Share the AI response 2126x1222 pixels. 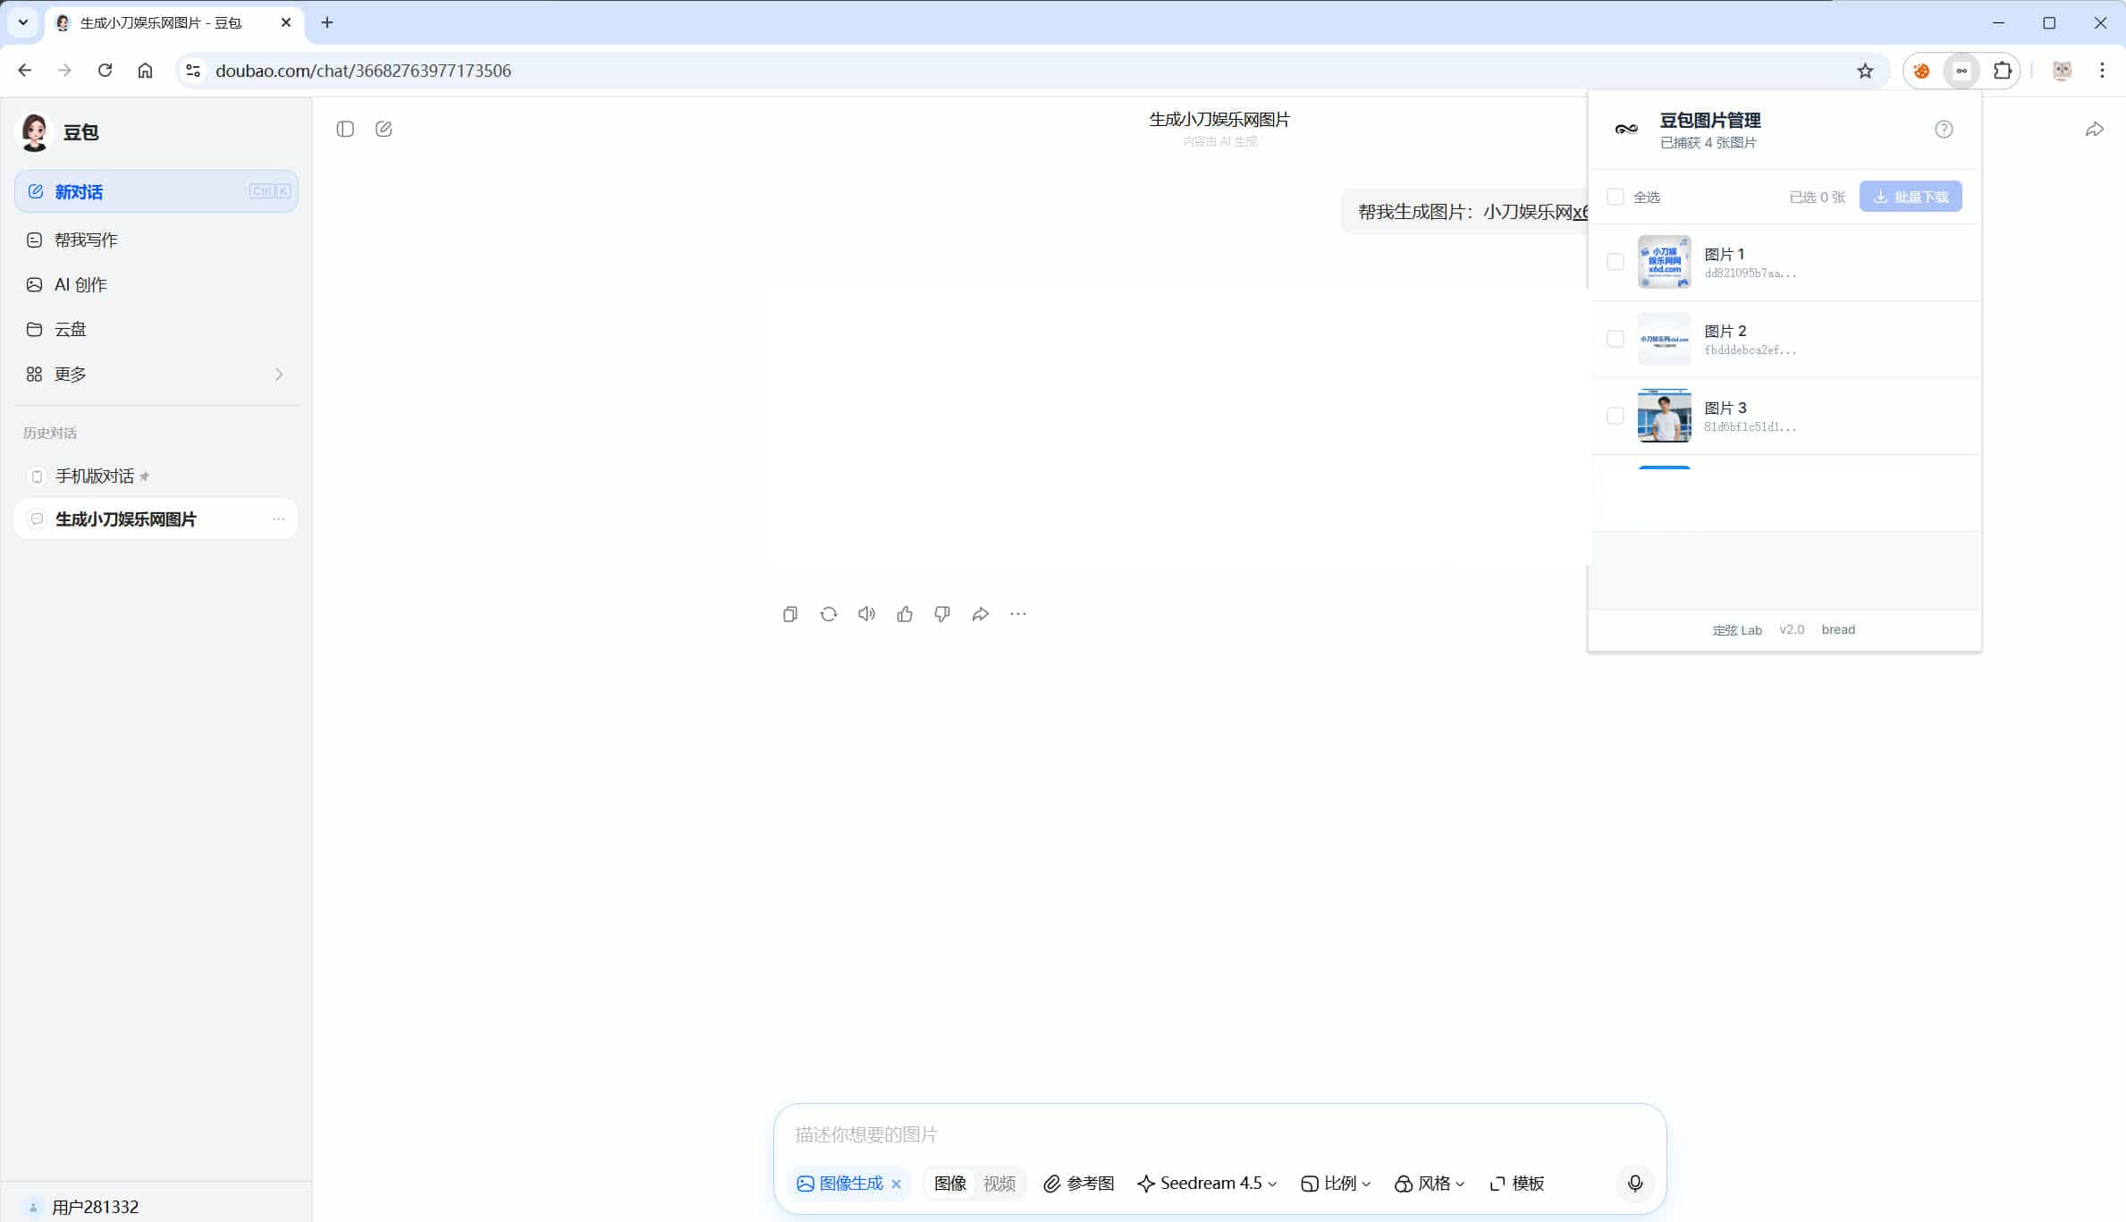[981, 613]
